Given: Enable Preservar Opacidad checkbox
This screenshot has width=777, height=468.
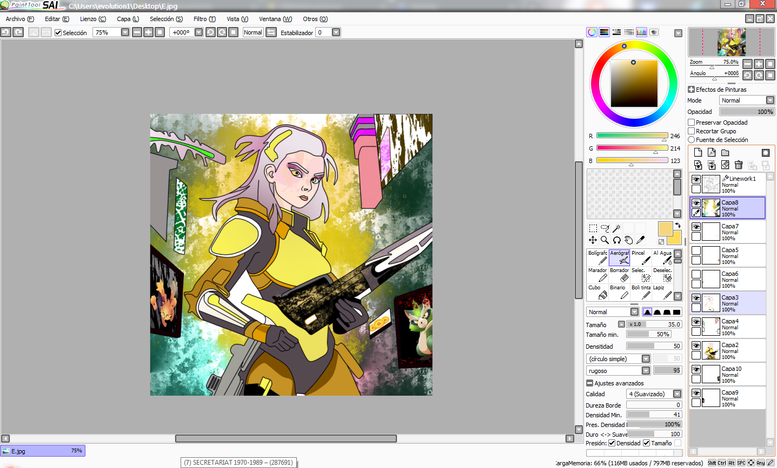Looking at the screenshot, I should (x=691, y=123).
